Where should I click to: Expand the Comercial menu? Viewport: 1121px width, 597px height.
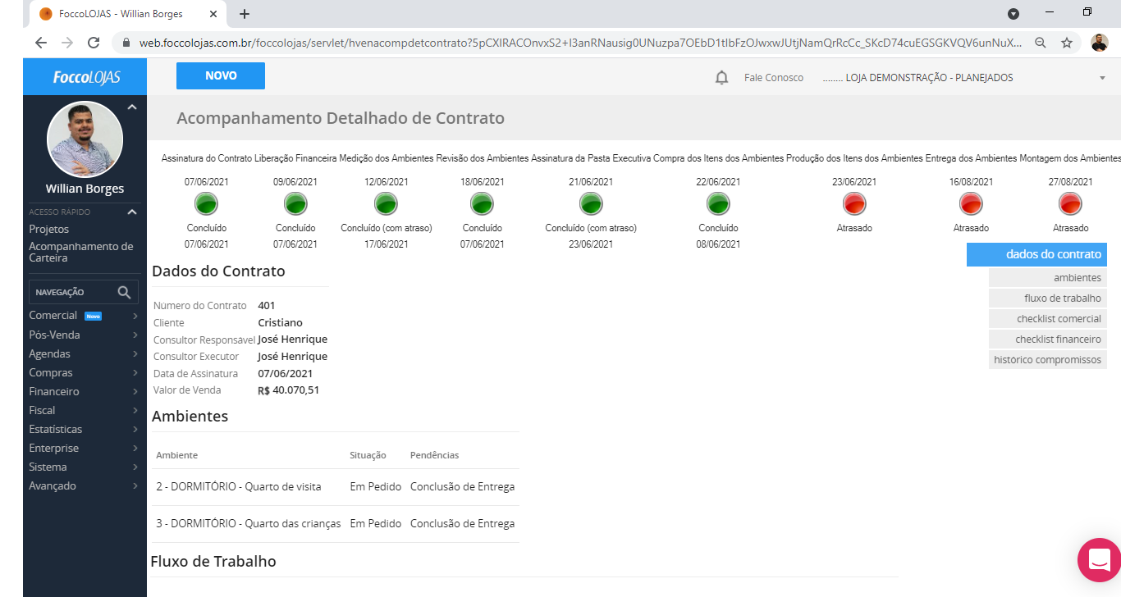point(135,316)
